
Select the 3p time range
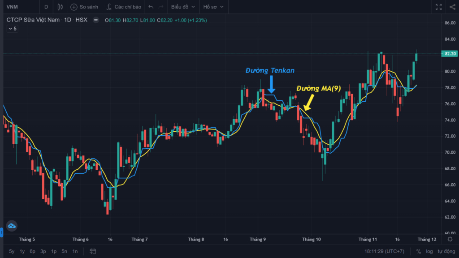pos(43,251)
